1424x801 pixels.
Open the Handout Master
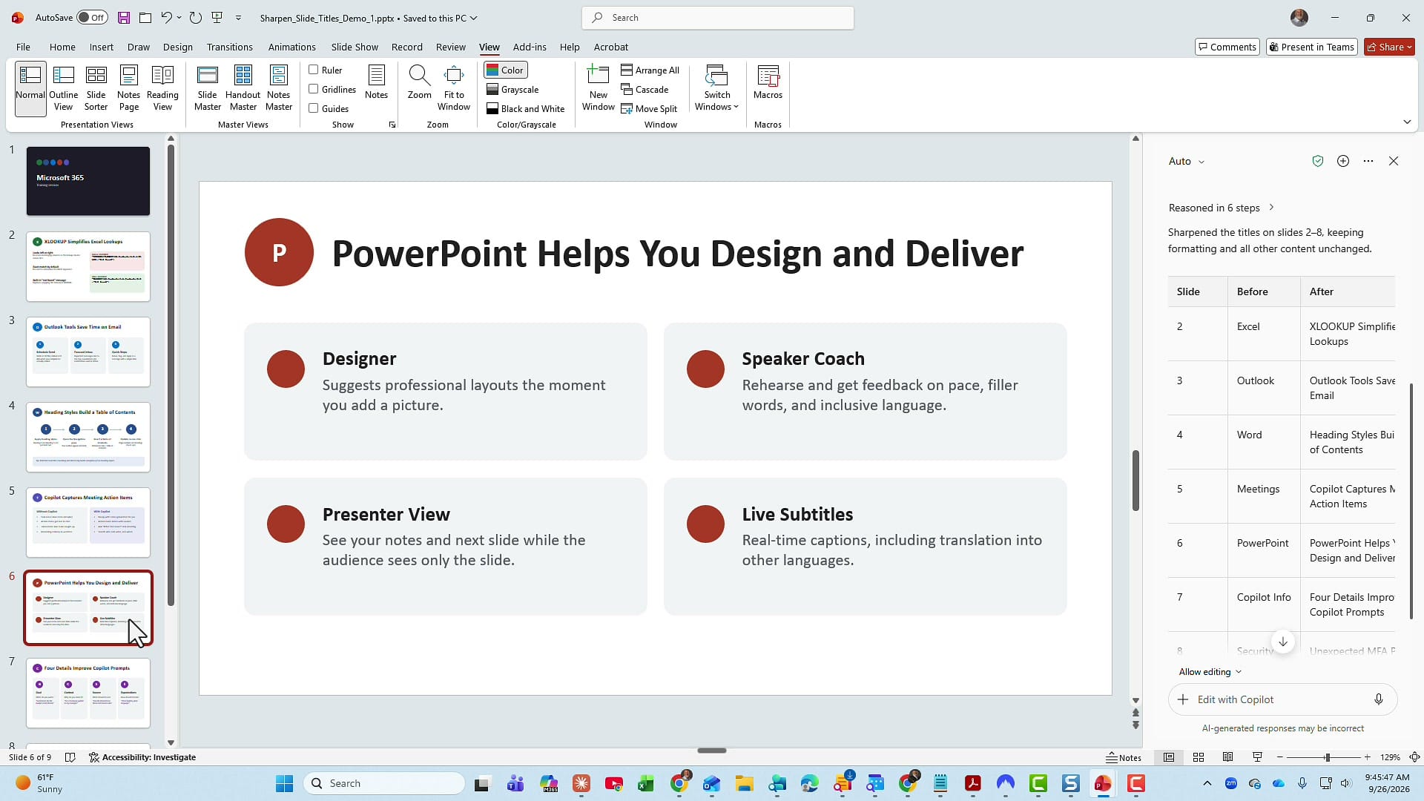click(x=243, y=88)
